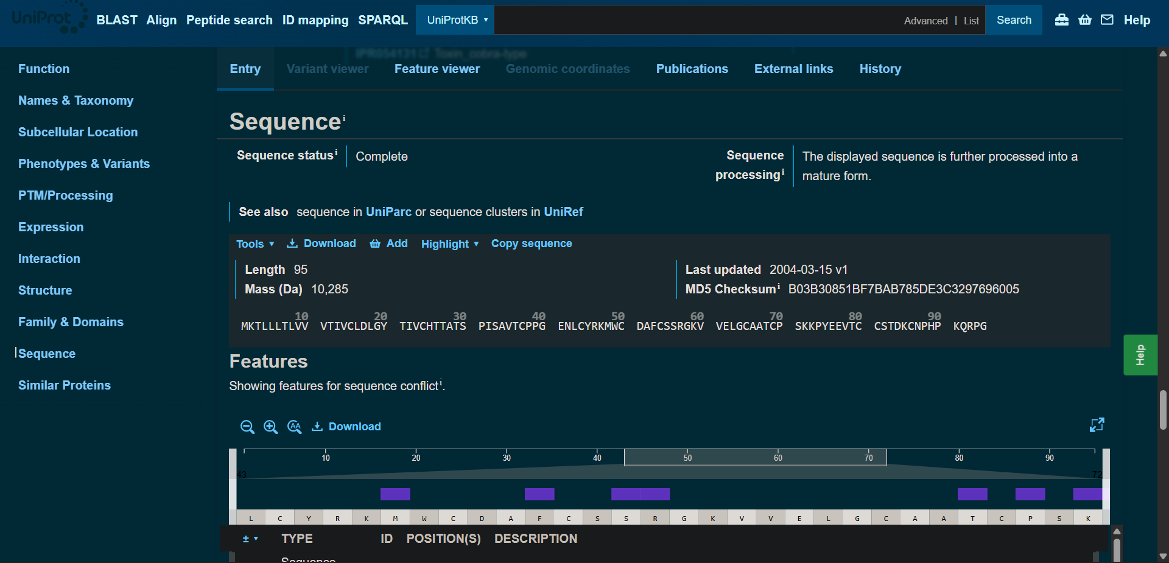Viewport: 1169px width, 563px height.
Task: Open the Publications tab
Action: coord(692,69)
